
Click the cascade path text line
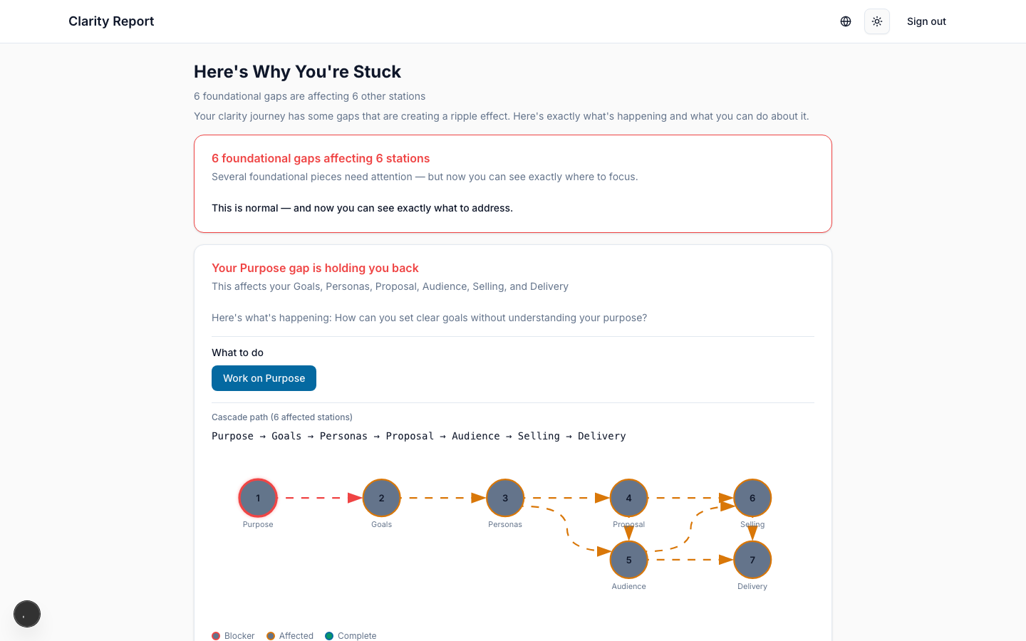click(418, 436)
